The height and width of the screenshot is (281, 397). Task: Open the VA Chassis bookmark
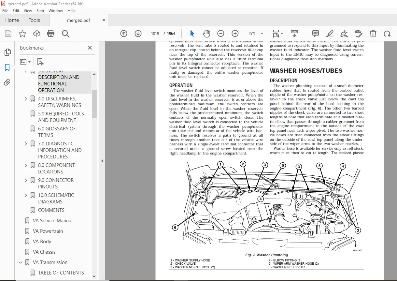[x=44, y=252]
